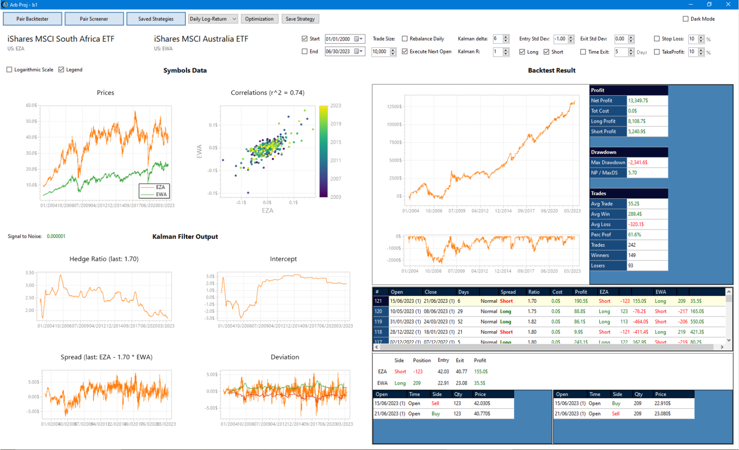Toggle the End date checkbox
This screenshot has height=450, width=739.
click(305, 52)
